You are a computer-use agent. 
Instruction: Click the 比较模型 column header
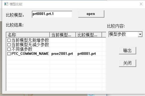89,35
